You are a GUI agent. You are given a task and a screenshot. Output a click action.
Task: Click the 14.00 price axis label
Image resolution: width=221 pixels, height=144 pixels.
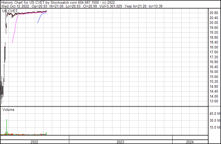point(214,96)
